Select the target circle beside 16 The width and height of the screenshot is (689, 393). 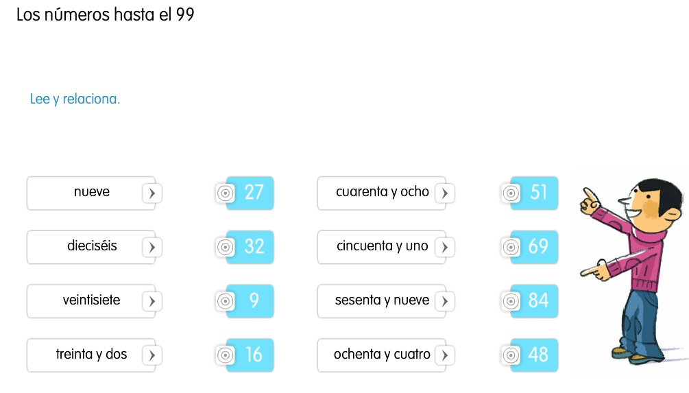[x=226, y=355]
